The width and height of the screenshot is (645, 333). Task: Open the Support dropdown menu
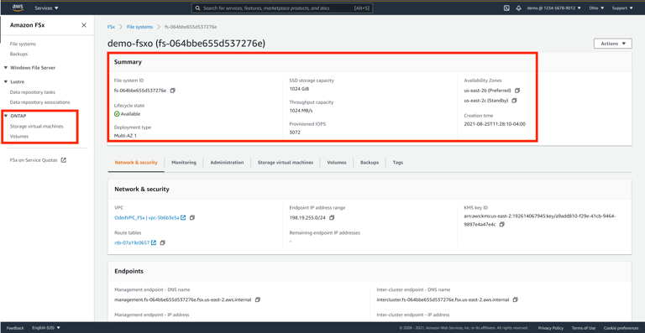pyautogui.click(x=622, y=8)
